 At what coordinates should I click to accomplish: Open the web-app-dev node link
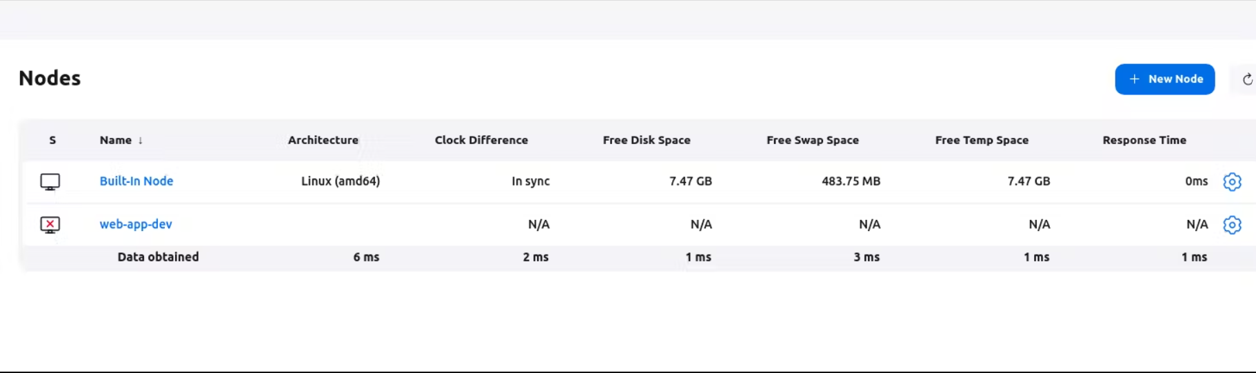pos(136,224)
